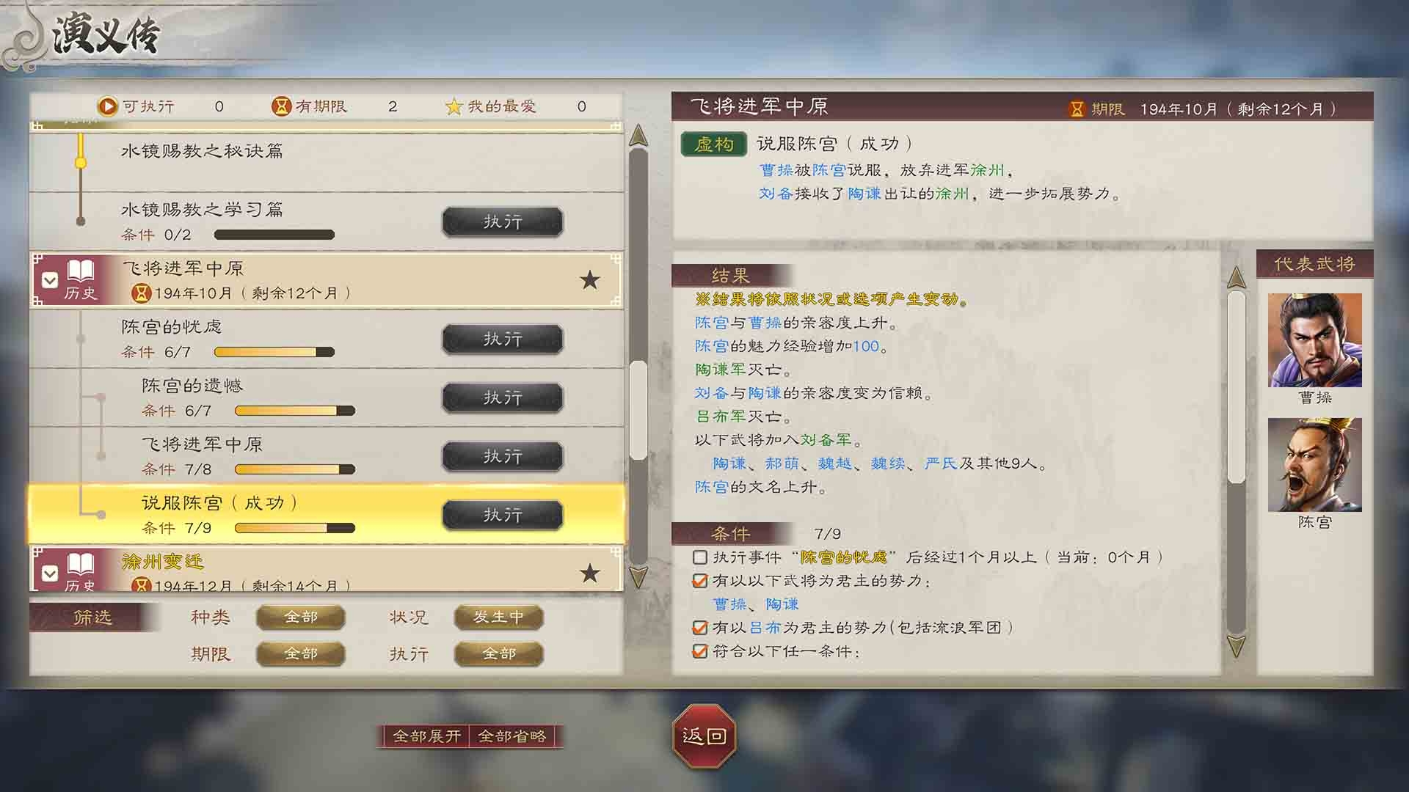Image resolution: width=1409 pixels, height=792 pixels.
Task: Select the 全部展开 option
Action: tap(426, 736)
